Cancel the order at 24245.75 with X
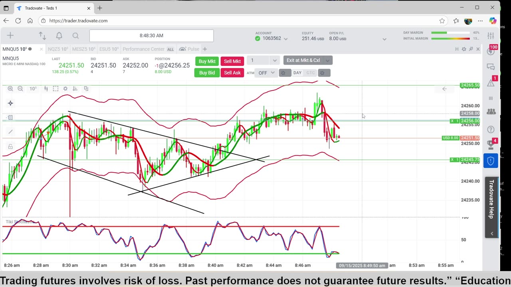The width and height of the screenshot is (511, 287). (x=452, y=160)
